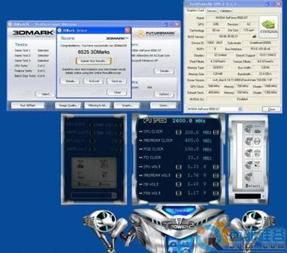Click the BIOS save chip icon in GPU-Z
The width and height of the screenshot is (287, 253).
(x=254, y=36)
